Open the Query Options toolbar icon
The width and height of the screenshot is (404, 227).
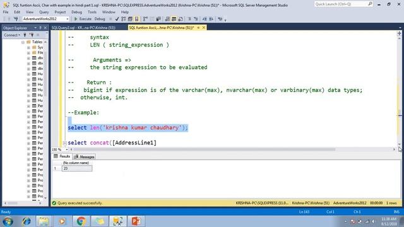(x=130, y=19)
